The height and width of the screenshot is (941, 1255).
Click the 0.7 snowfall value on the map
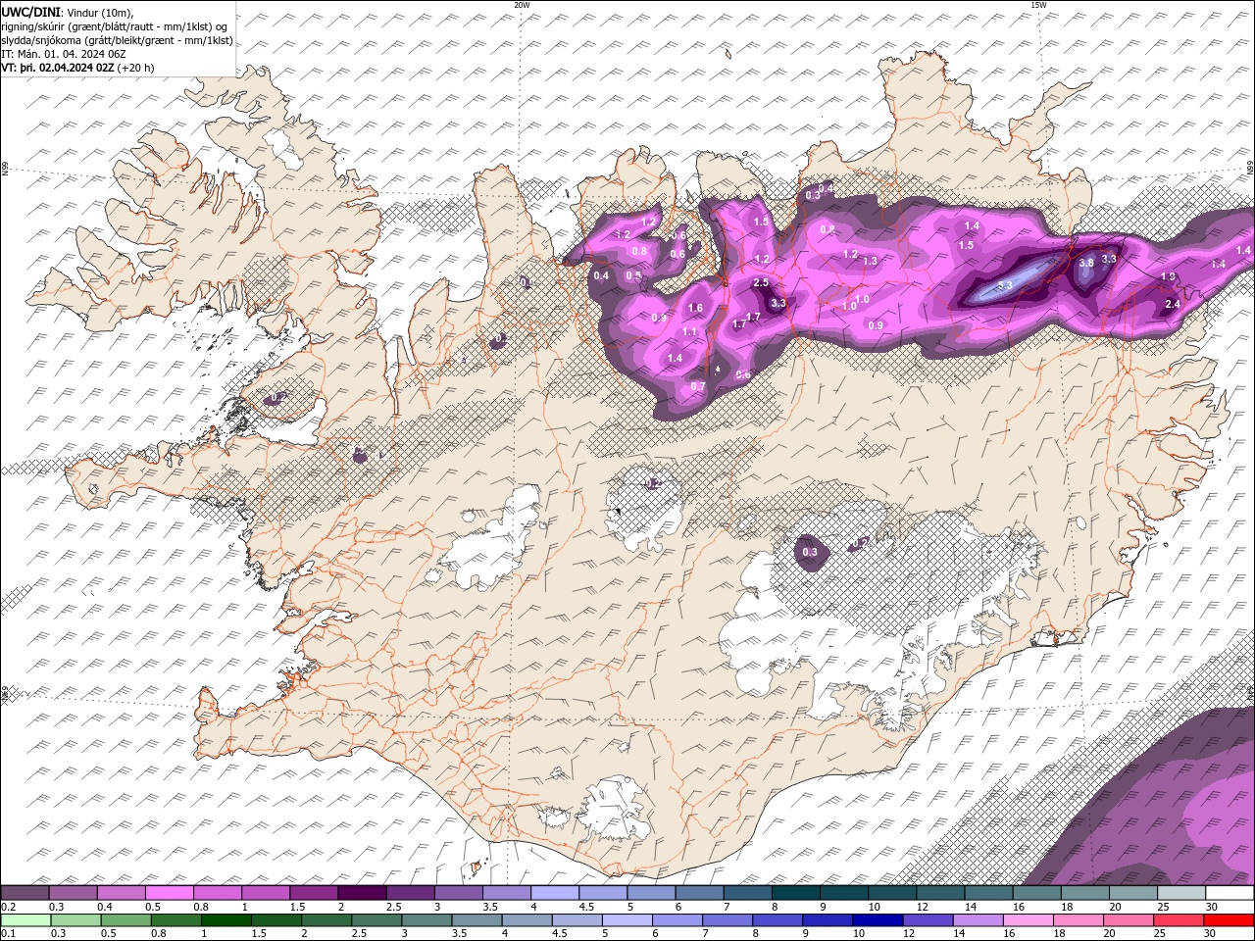[698, 386]
